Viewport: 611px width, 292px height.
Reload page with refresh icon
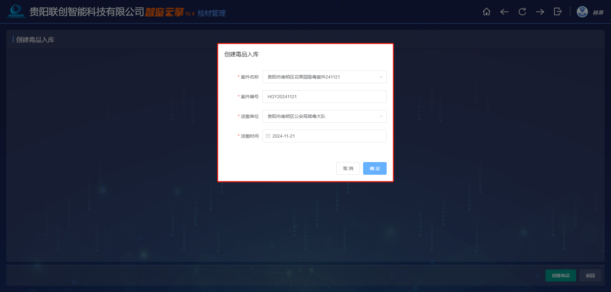[x=522, y=12]
